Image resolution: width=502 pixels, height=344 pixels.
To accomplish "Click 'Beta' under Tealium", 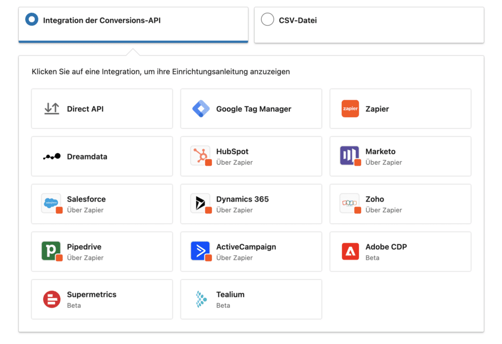I will coord(223,305).
